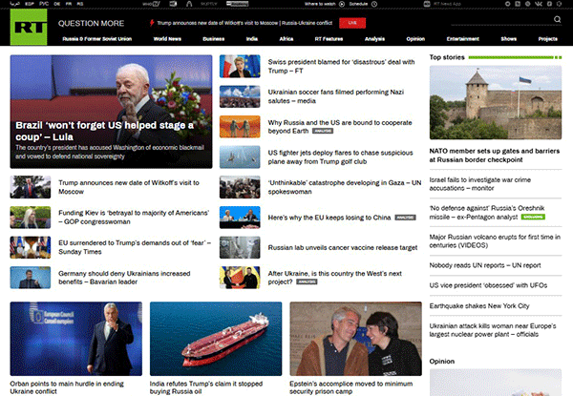Open the World News section
The image size is (573, 396).
[167, 39]
